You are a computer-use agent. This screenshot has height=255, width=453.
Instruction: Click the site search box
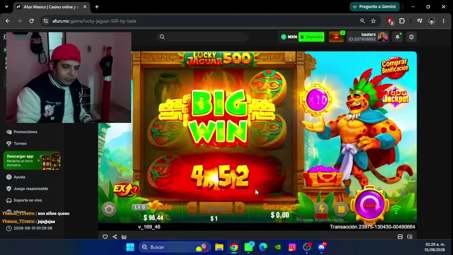coord(202,37)
